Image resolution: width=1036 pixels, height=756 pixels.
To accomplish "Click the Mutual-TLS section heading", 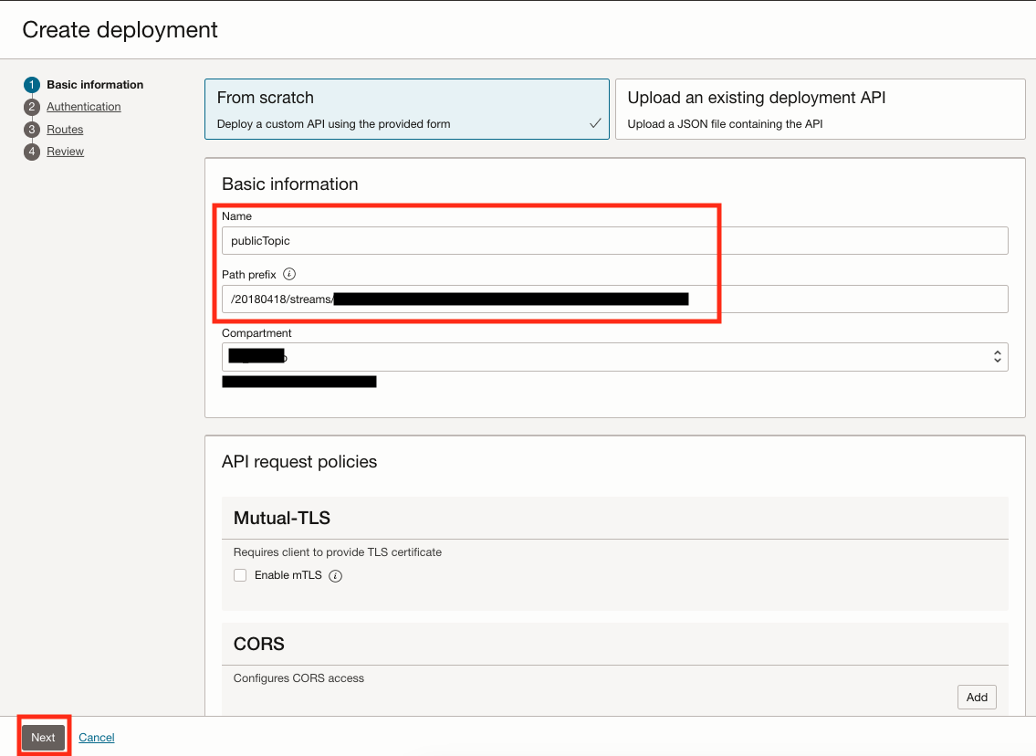I will (281, 518).
